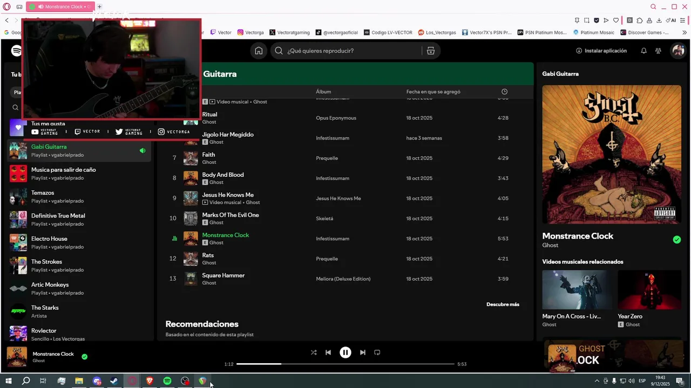Screen dimensions: 691x388
Task: Pause the current song
Action: point(345,352)
